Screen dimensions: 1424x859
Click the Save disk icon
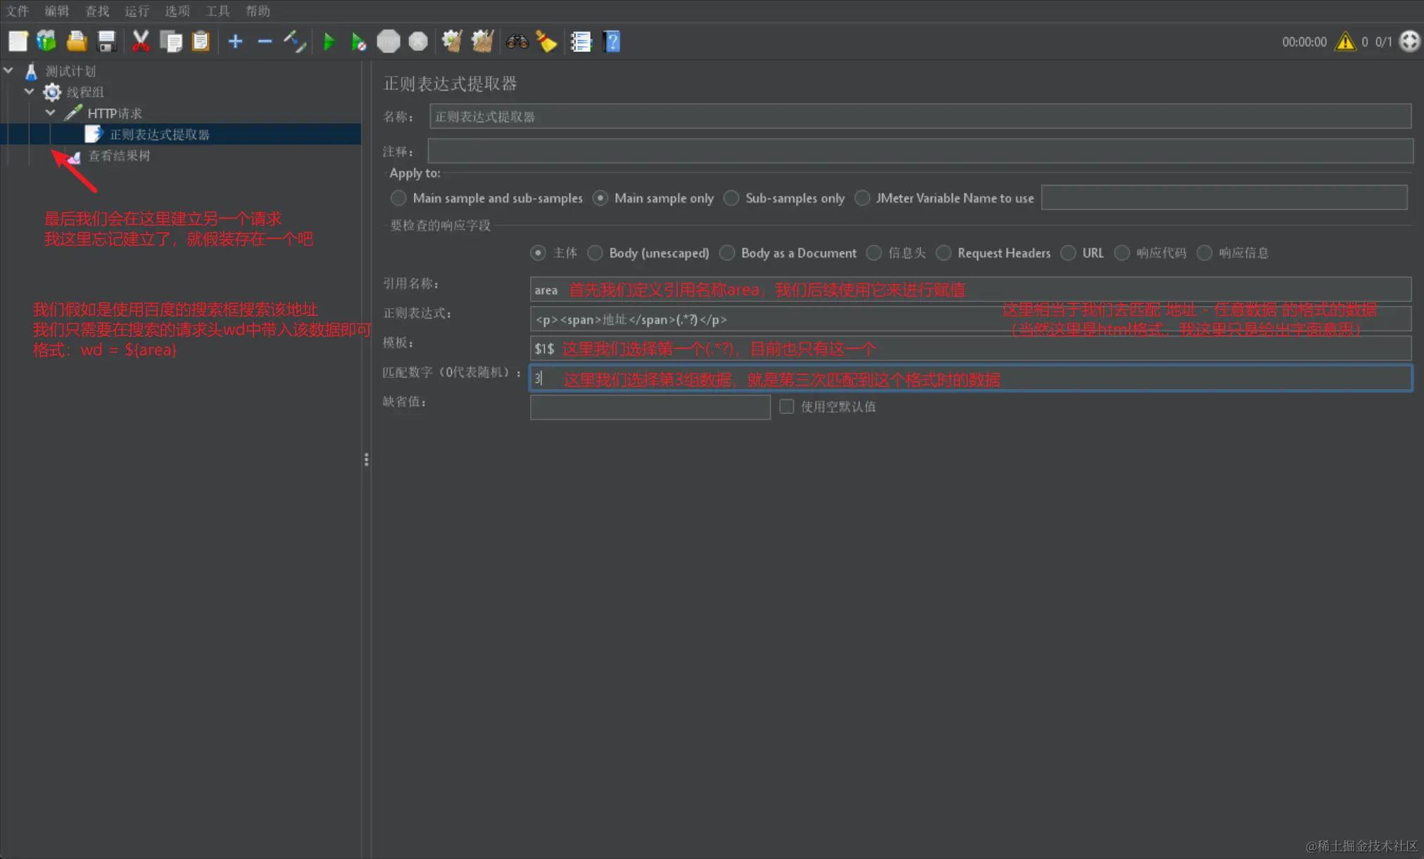pos(106,42)
